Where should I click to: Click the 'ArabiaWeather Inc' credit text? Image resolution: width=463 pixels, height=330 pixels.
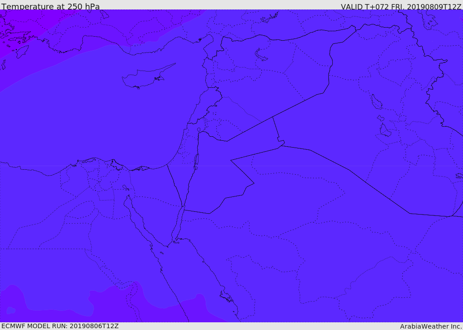point(431,326)
